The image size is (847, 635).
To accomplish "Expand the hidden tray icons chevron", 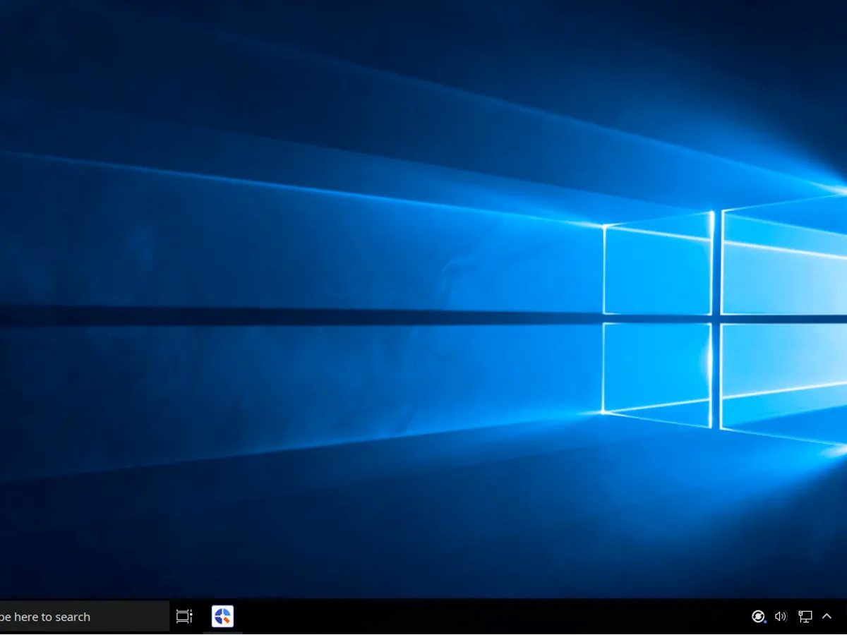I will pyautogui.click(x=827, y=617).
